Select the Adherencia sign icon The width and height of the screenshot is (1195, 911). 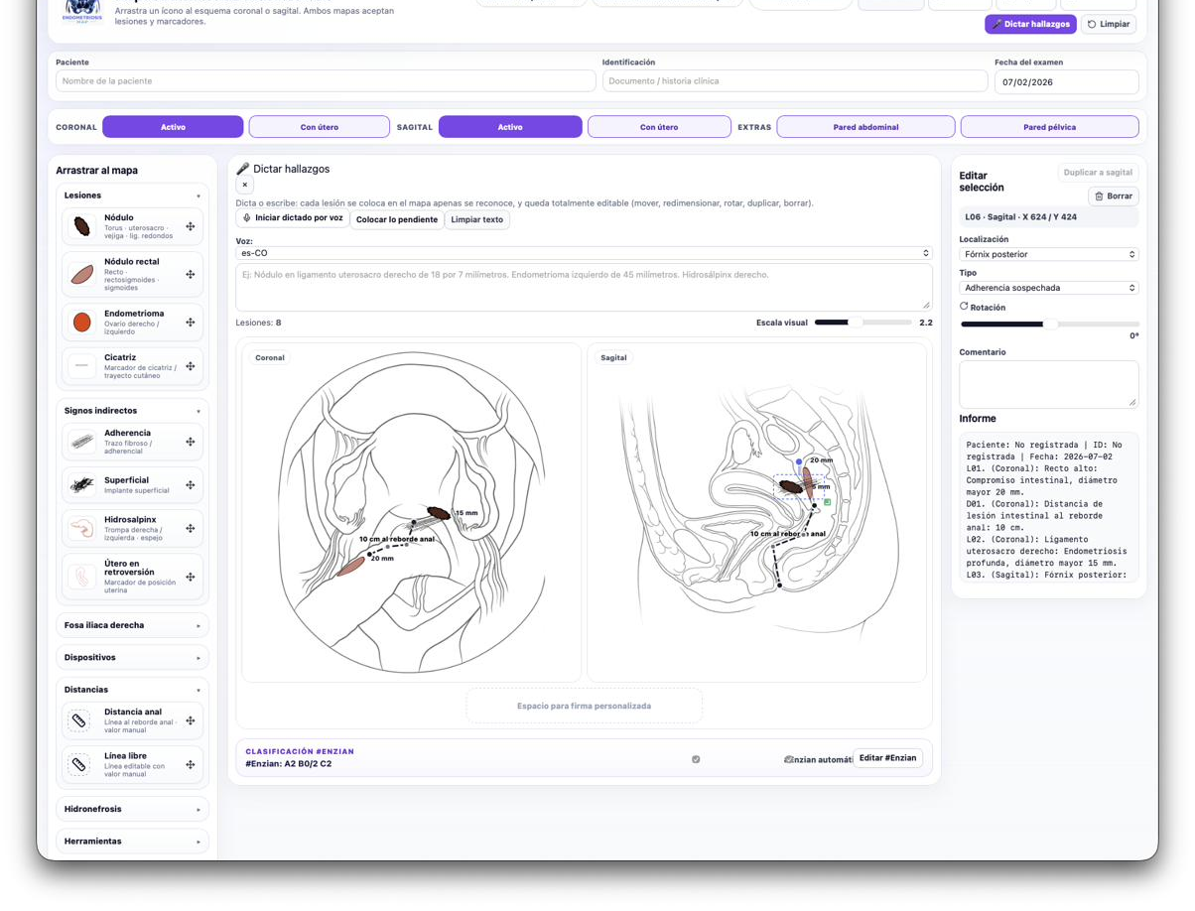click(81, 442)
